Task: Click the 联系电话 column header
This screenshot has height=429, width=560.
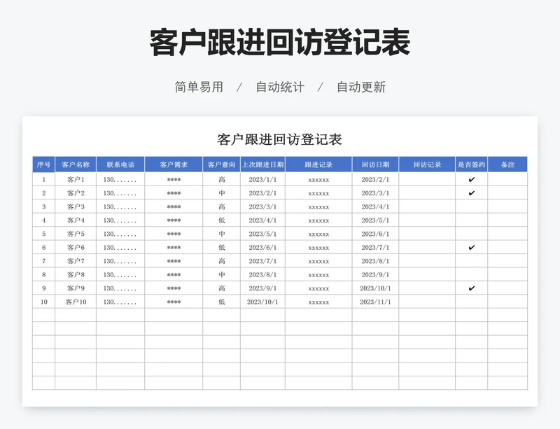Action: coord(120,164)
